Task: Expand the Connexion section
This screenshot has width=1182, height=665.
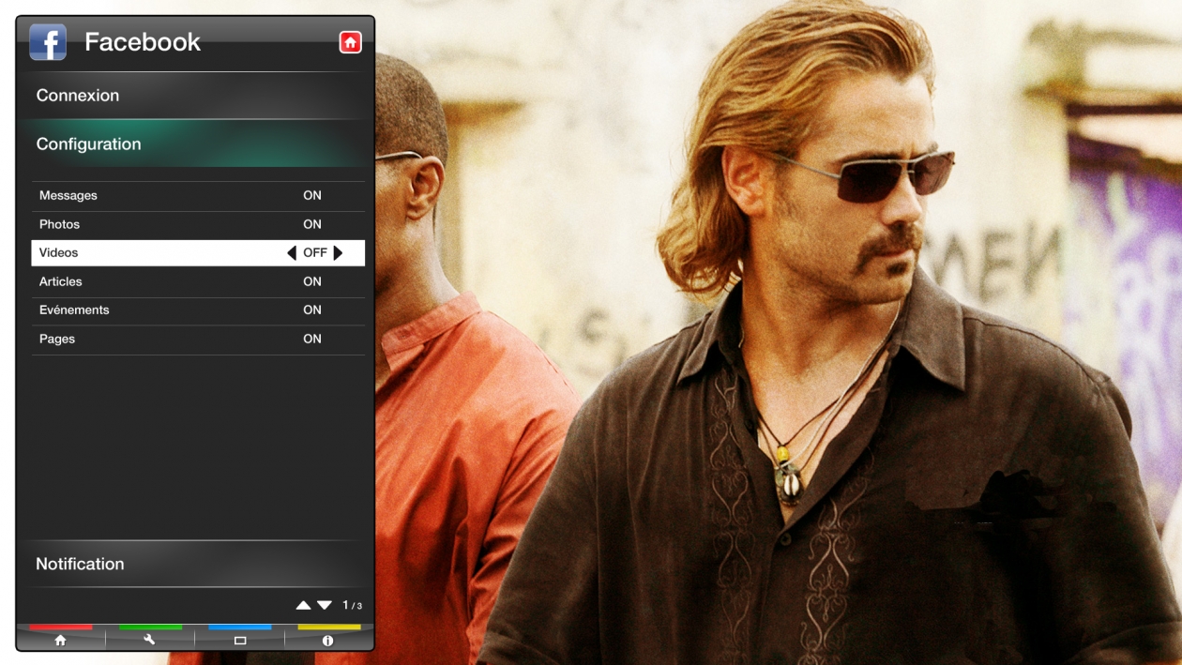Action: click(x=78, y=96)
